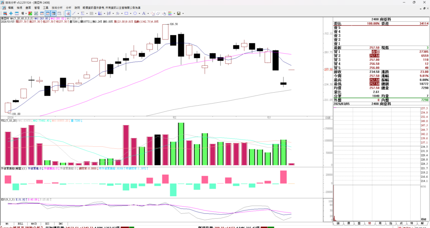Switch to the BOLL indicator tab

point(20,224)
